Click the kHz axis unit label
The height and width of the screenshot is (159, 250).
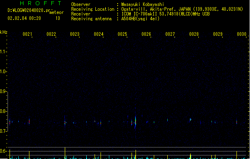coord(4,32)
